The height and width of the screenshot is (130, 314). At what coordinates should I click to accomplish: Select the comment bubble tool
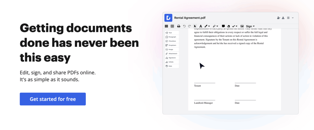[x=223, y=26]
